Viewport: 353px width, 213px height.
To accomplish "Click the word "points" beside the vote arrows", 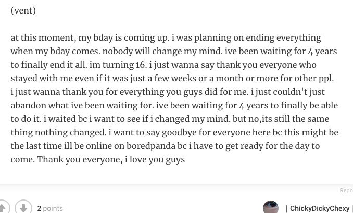I will point(53,208).
